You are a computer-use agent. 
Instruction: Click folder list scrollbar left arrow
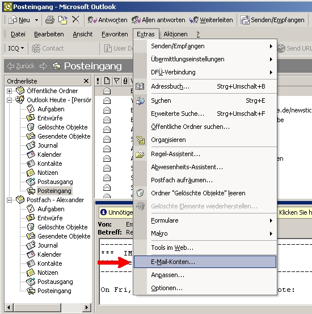coord(9,307)
